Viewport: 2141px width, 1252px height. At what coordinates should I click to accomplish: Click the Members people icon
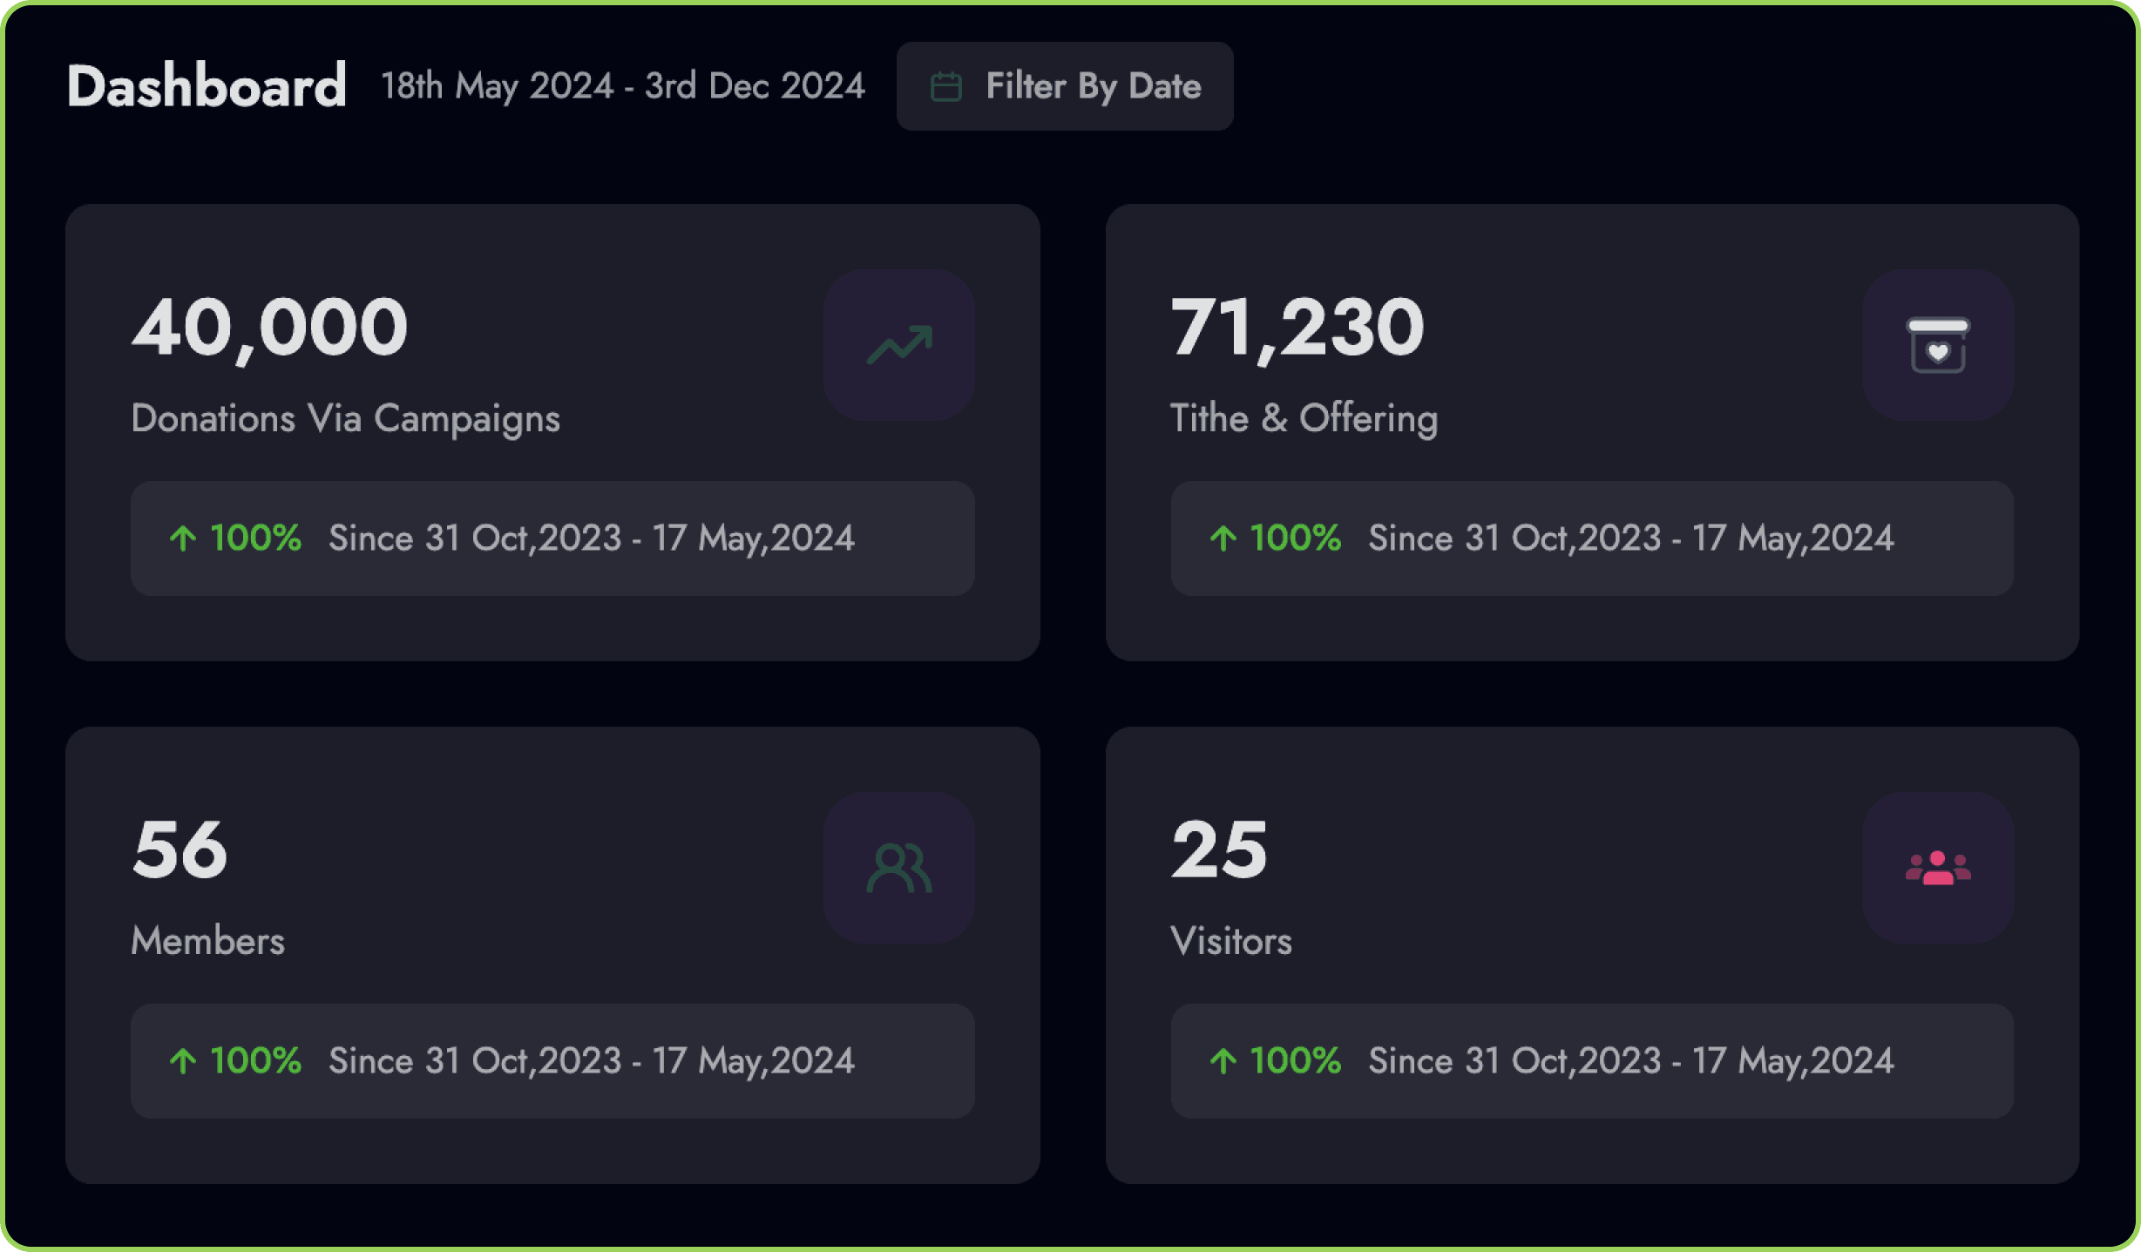[898, 868]
